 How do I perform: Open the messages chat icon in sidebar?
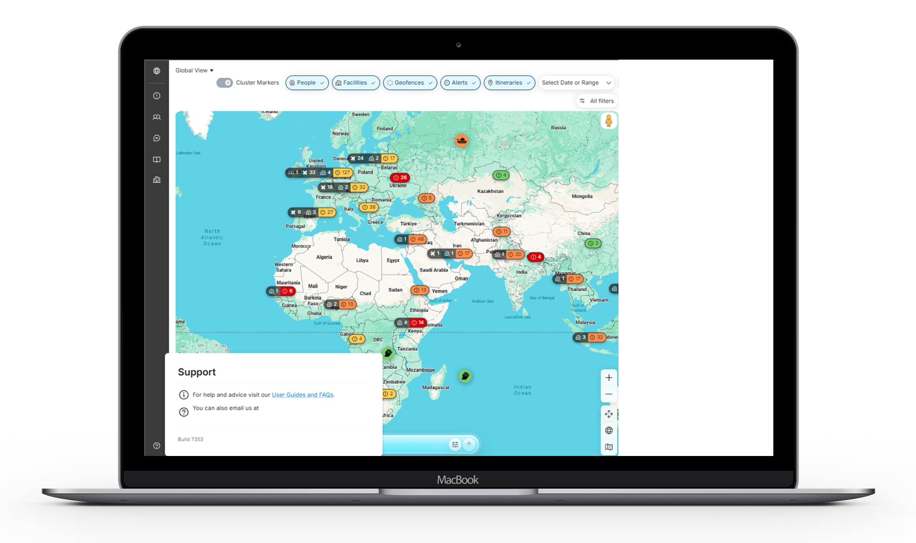[x=157, y=138]
